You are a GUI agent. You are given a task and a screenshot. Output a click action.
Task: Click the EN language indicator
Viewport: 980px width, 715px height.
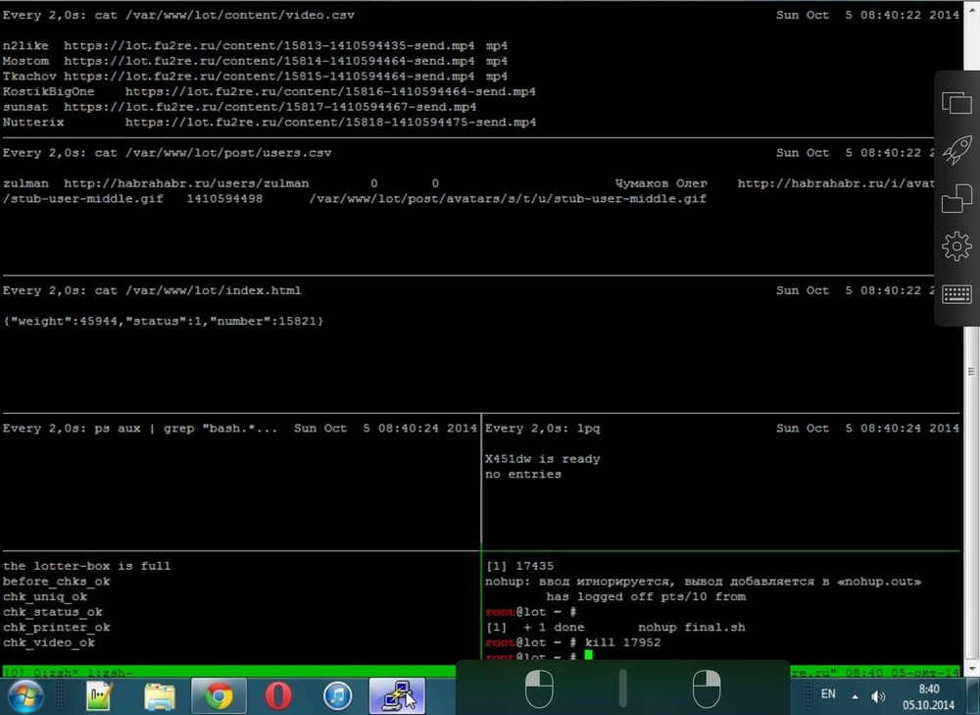(x=828, y=694)
